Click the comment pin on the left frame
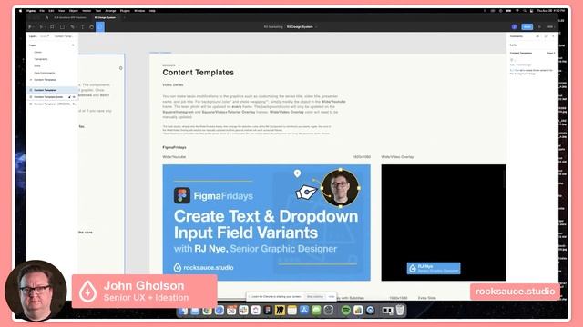 point(121,68)
